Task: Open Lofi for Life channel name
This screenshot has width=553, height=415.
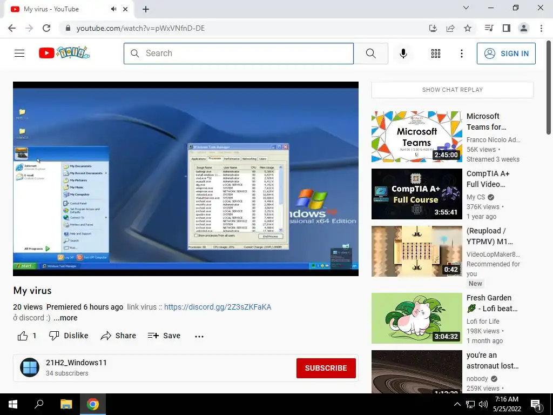Action: pyautogui.click(x=483, y=321)
